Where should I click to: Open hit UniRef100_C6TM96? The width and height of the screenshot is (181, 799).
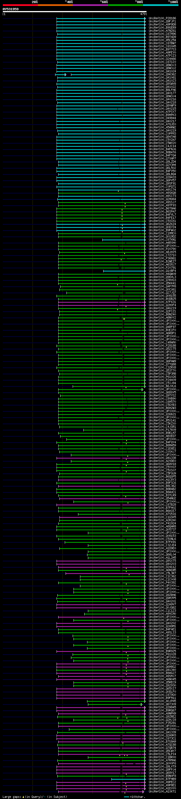coord(162,34)
